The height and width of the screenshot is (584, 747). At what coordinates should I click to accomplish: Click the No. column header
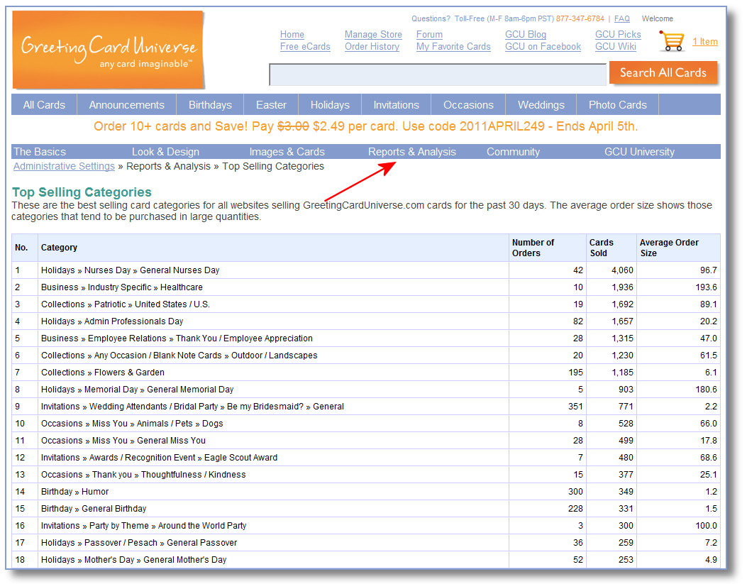point(25,248)
